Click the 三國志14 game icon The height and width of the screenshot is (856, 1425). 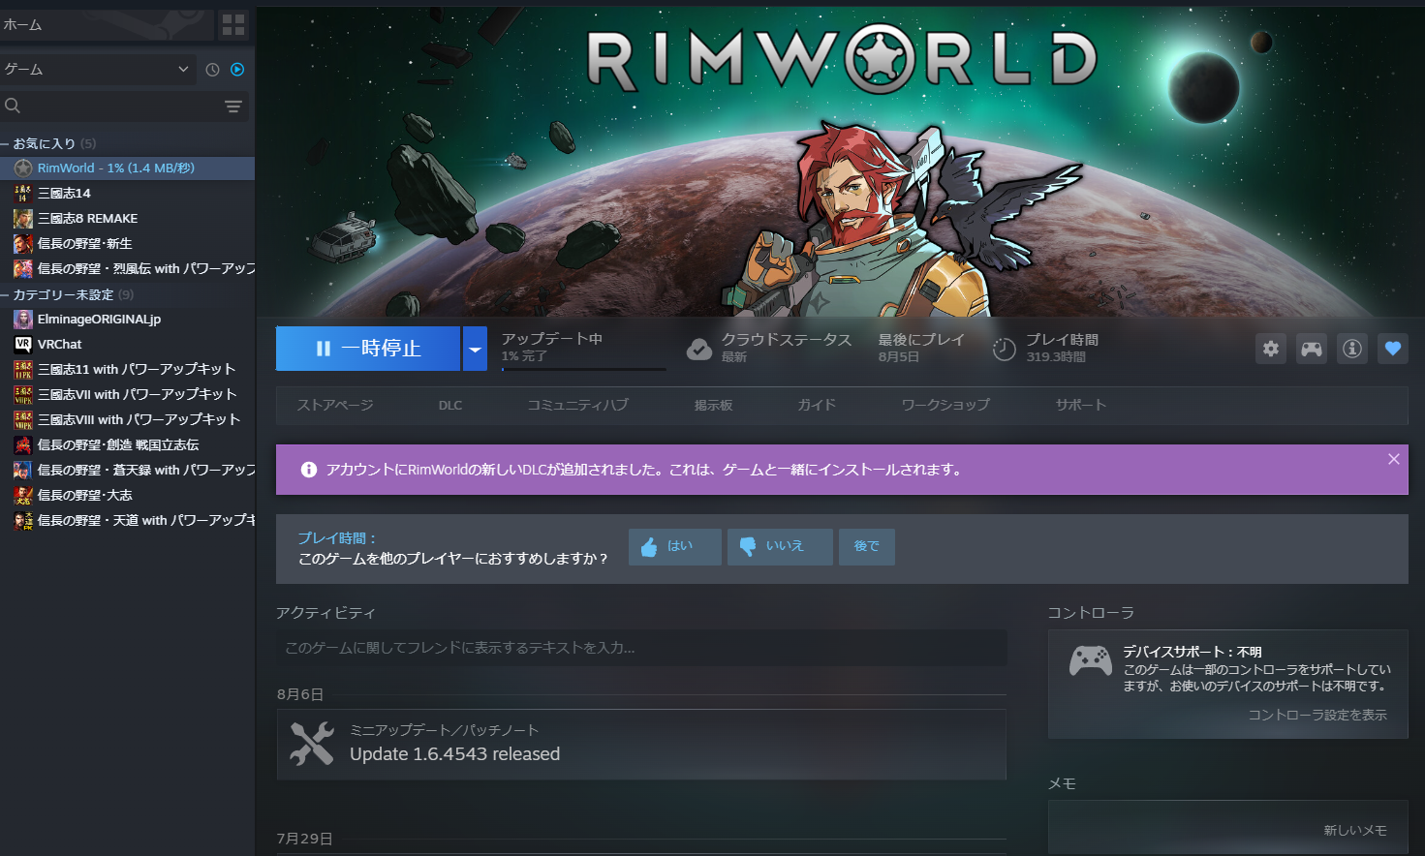pyautogui.click(x=23, y=194)
